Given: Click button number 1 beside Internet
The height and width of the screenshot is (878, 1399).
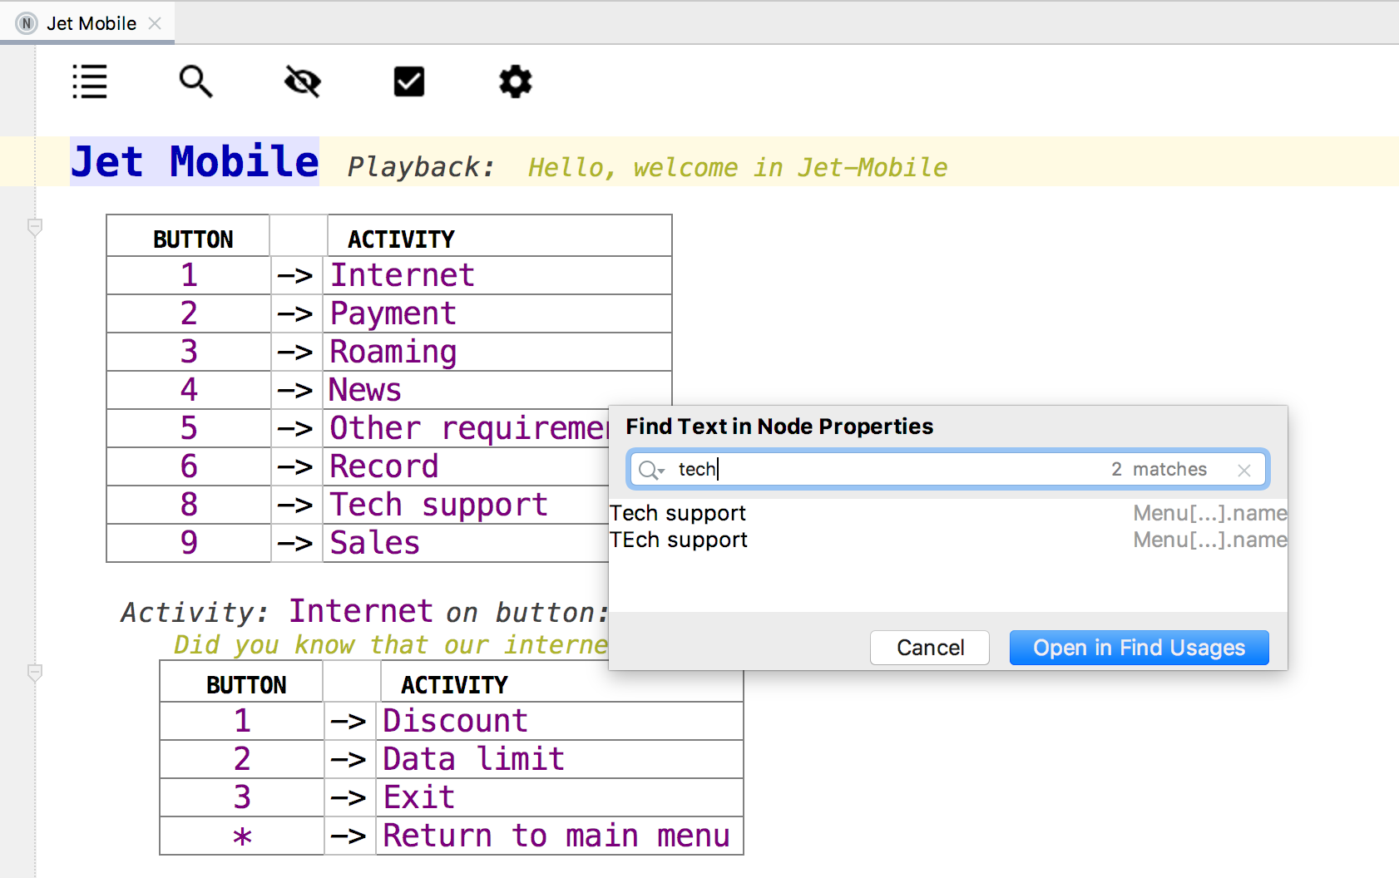Looking at the screenshot, I should point(189,275).
